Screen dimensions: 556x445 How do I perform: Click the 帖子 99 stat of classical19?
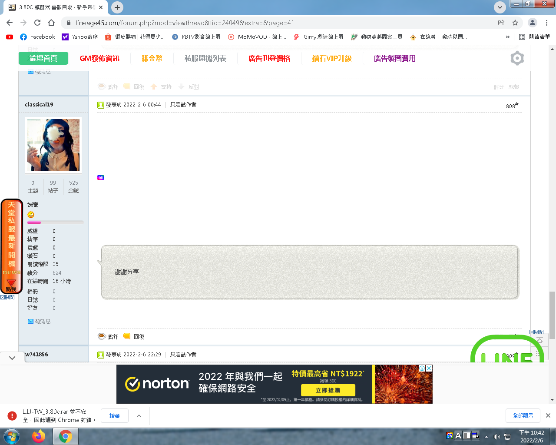(x=53, y=186)
